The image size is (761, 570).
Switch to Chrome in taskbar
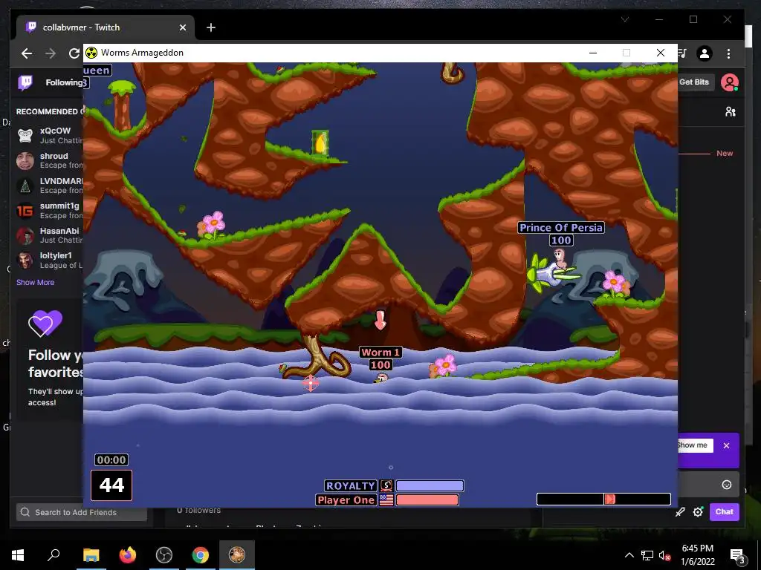click(x=201, y=555)
